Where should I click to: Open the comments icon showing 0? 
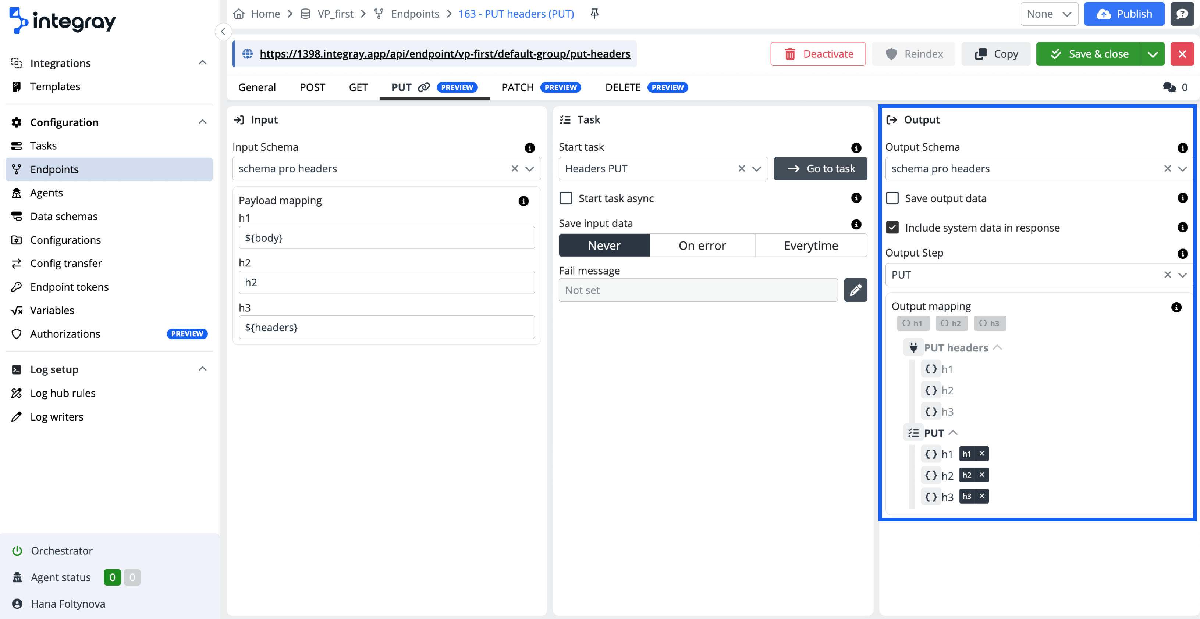[1169, 87]
